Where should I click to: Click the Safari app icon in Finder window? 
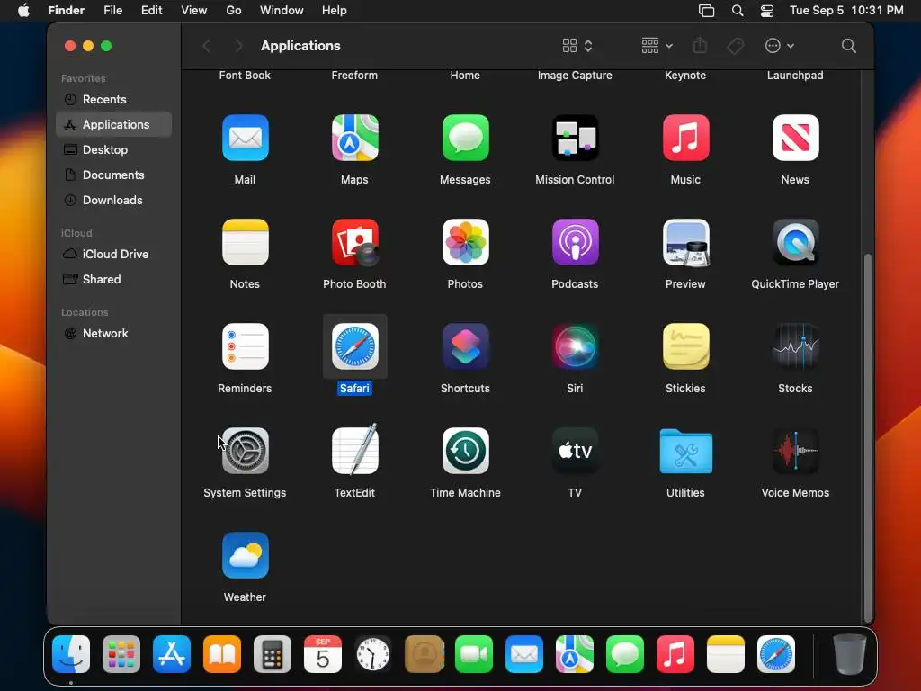click(x=354, y=346)
